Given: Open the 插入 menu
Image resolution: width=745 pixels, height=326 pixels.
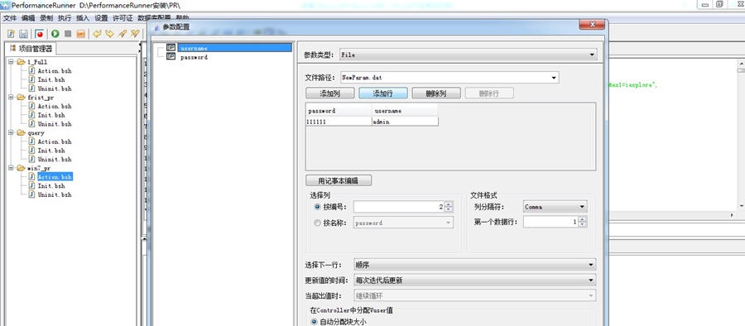Looking at the screenshot, I should [83, 18].
